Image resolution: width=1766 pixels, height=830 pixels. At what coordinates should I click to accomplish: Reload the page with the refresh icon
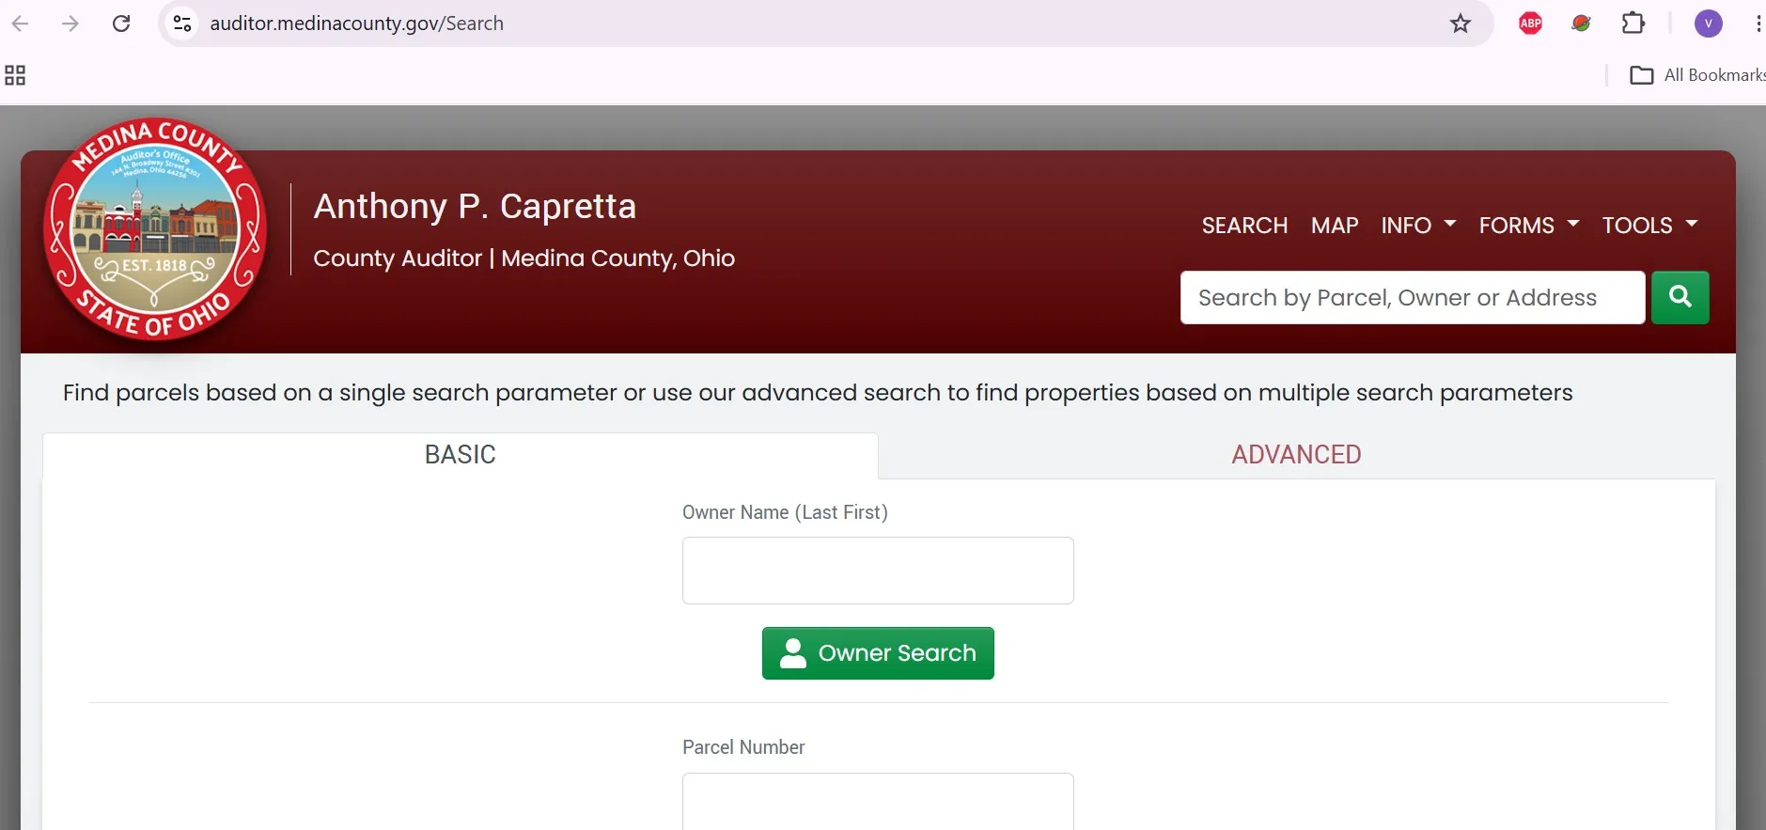121,23
